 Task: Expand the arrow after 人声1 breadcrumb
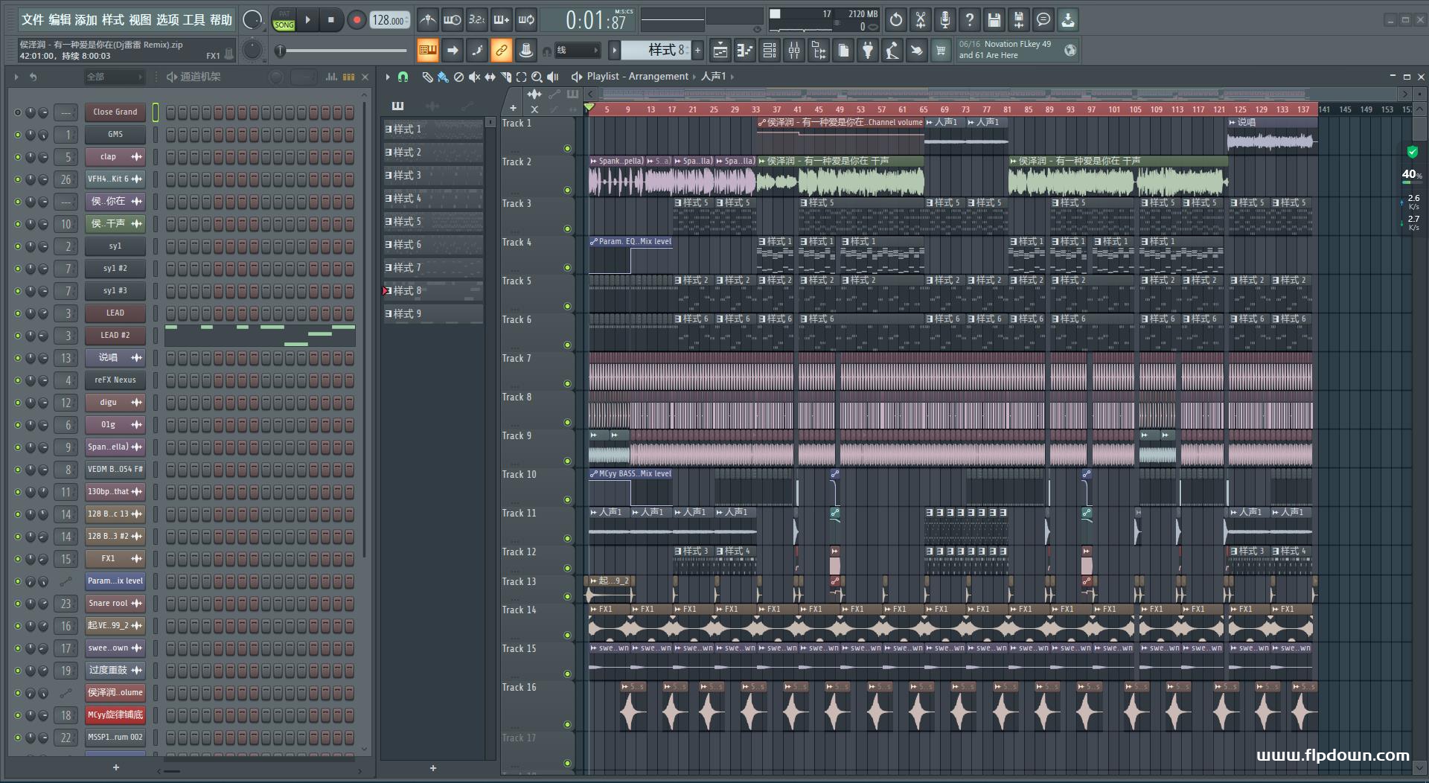coord(732,77)
